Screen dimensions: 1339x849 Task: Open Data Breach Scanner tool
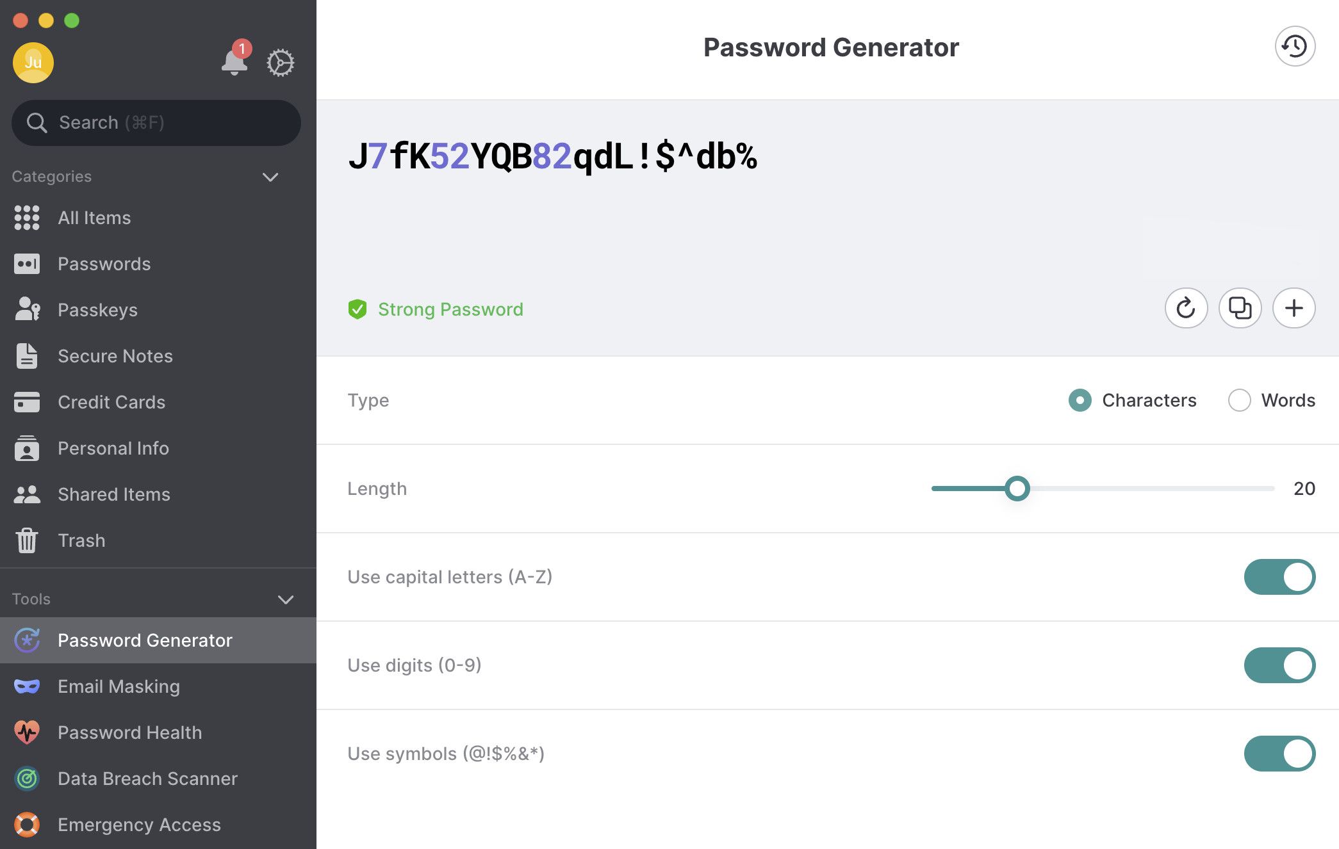pos(146,778)
